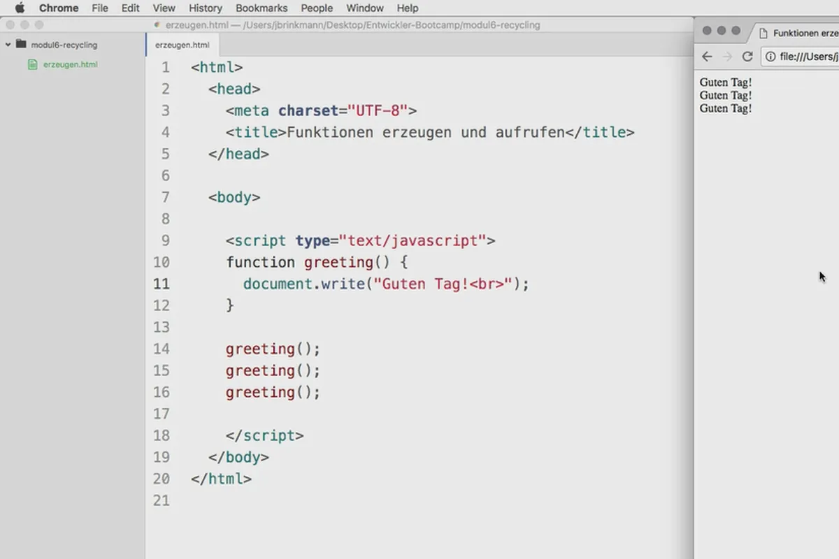The height and width of the screenshot is (559, 839).
Task: Click the greeting() call on line 14
Action: point(273,349)
